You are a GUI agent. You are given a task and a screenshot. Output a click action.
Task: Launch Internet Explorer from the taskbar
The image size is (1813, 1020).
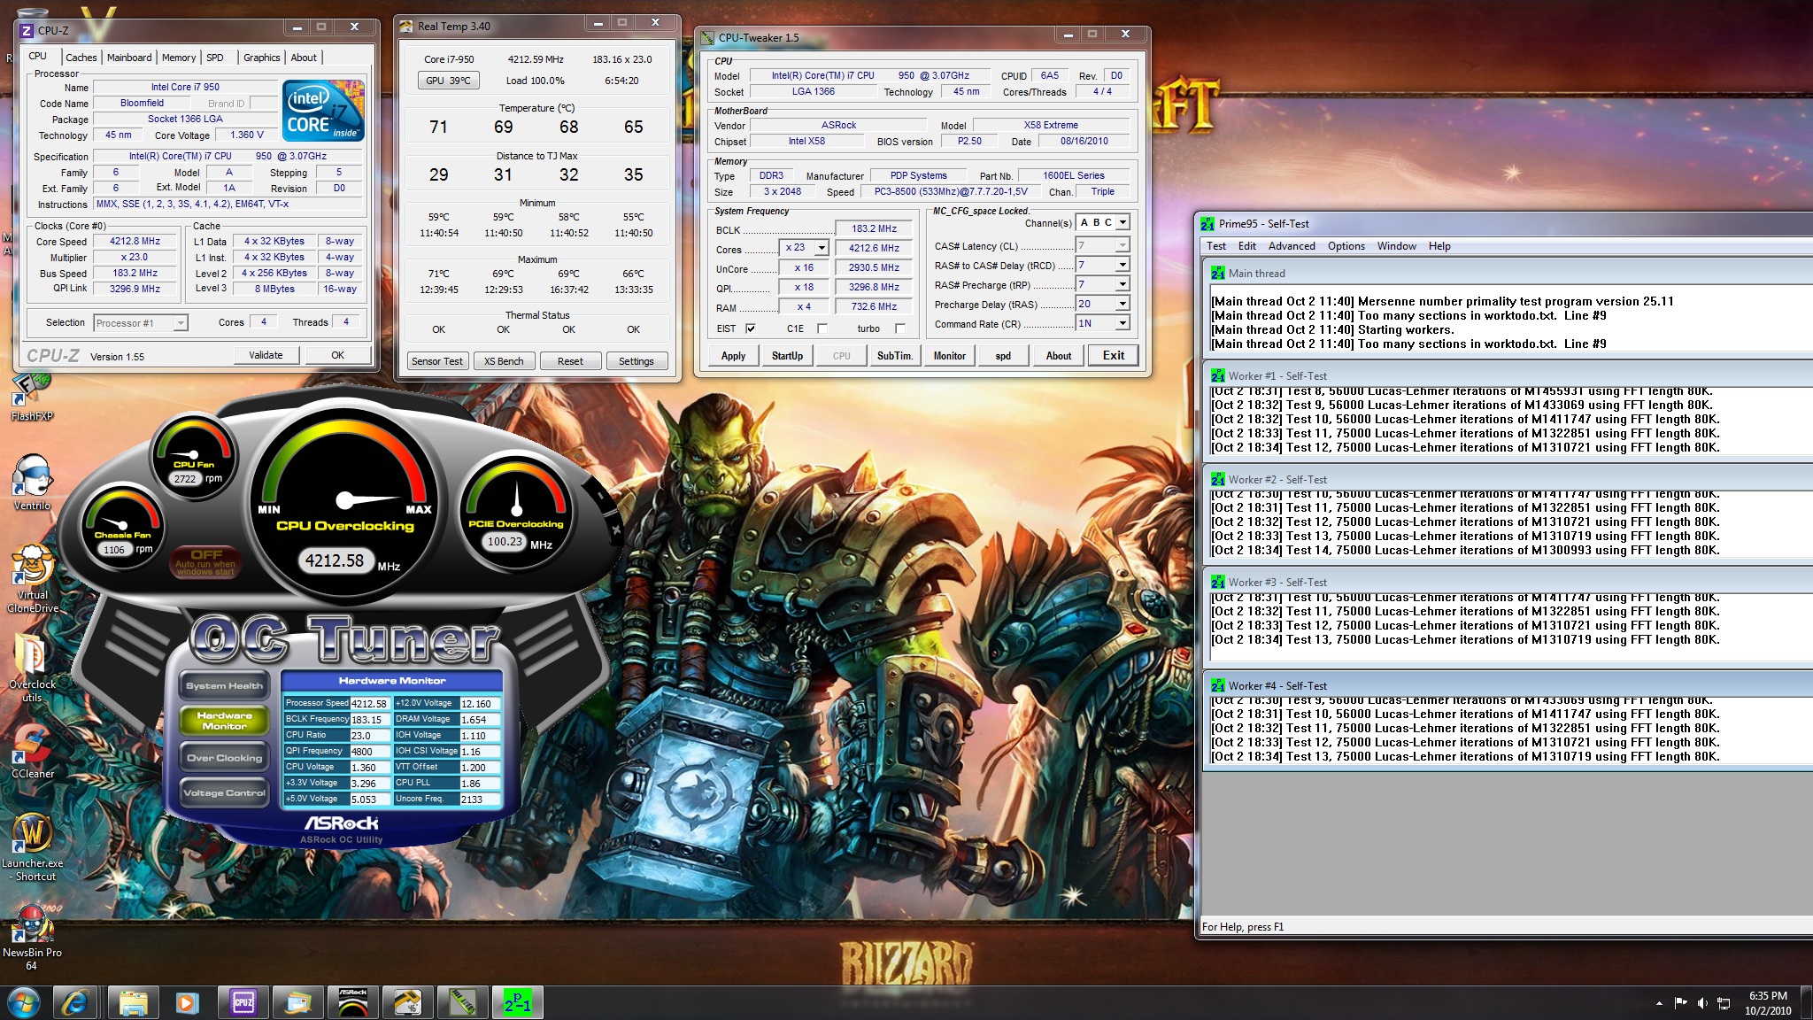(76, 1003)
